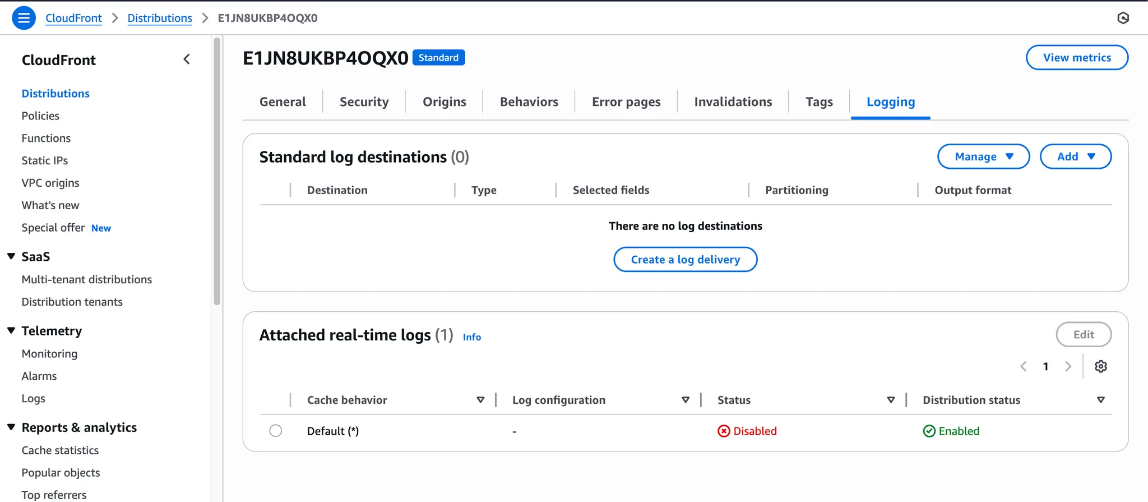Collapse the SaaS navigation section
1148x502 pixels.
(11, 256)
